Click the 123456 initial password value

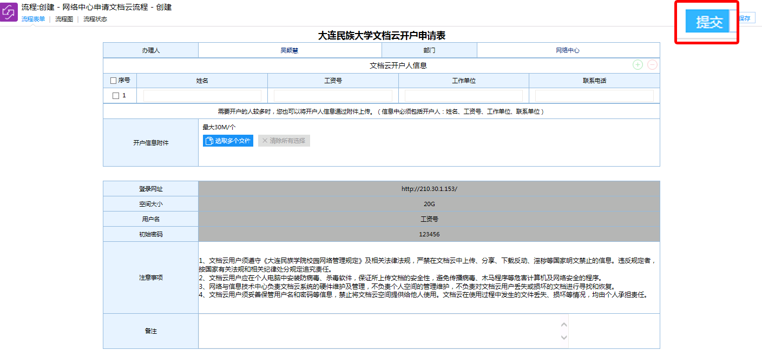tap(429, 234)
